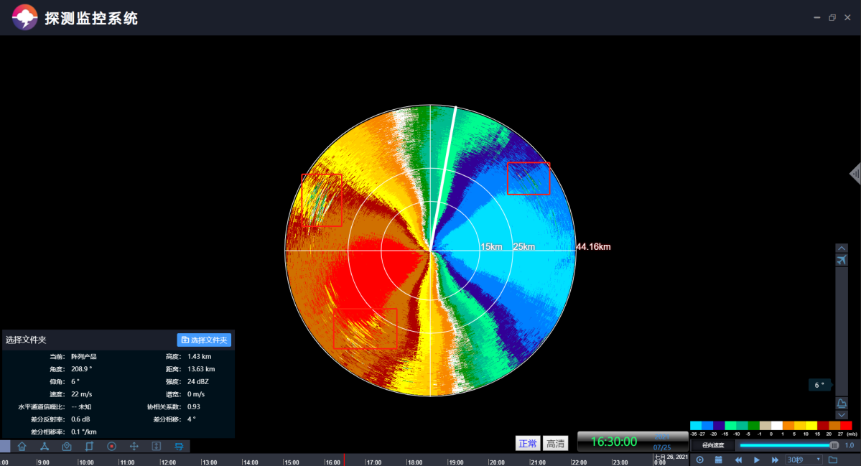Viewport: 861px width, 466px height.
Task: Click the home icon in bottom toolbar
Action: pyautogui.click(x=22, y=447)
